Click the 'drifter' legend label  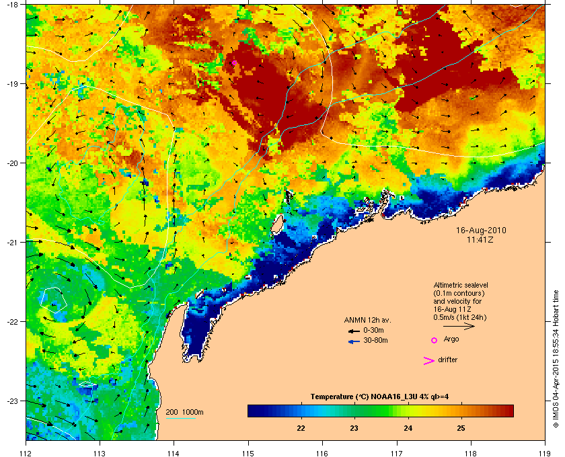click(447, 360)
